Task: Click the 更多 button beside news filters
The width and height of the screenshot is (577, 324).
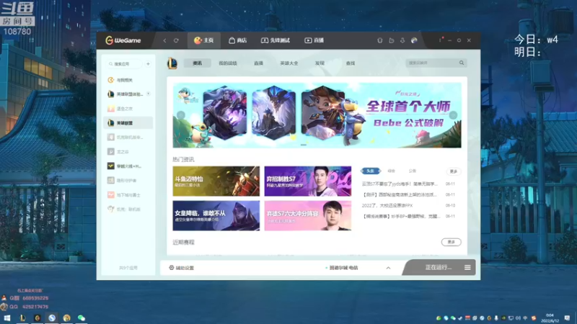Action: pyautogui.click(x=454, y=171)
